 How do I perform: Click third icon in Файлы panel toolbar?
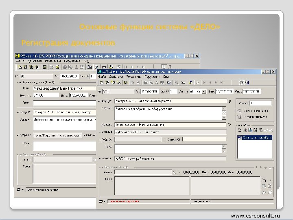tap(250, 130)
